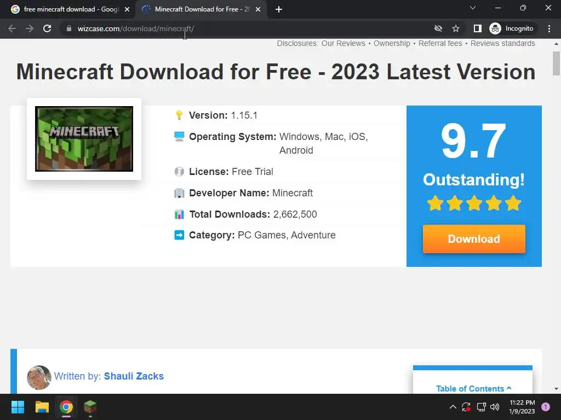
Task: Click the volume speaker tray icon
Action: [495, 407]
